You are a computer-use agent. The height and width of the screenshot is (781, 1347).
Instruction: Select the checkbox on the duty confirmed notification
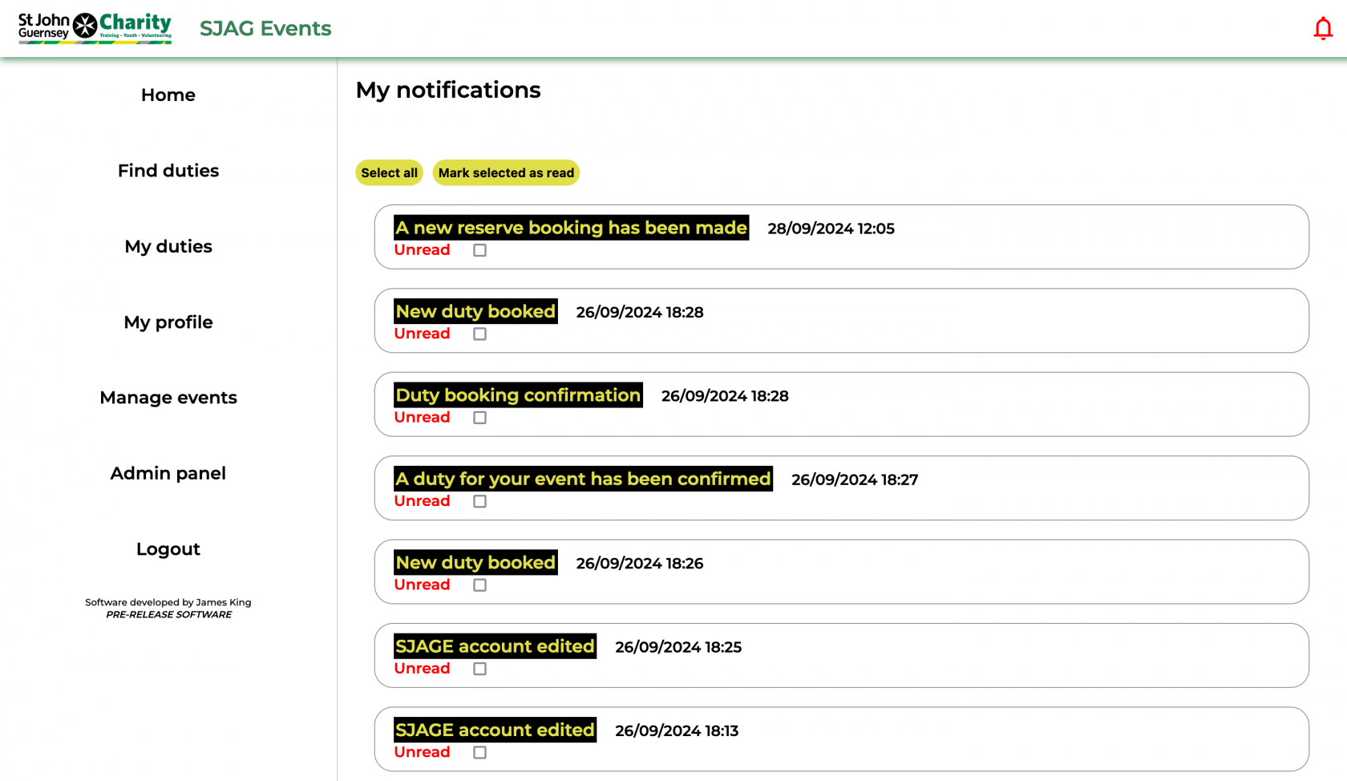(479, 501)
